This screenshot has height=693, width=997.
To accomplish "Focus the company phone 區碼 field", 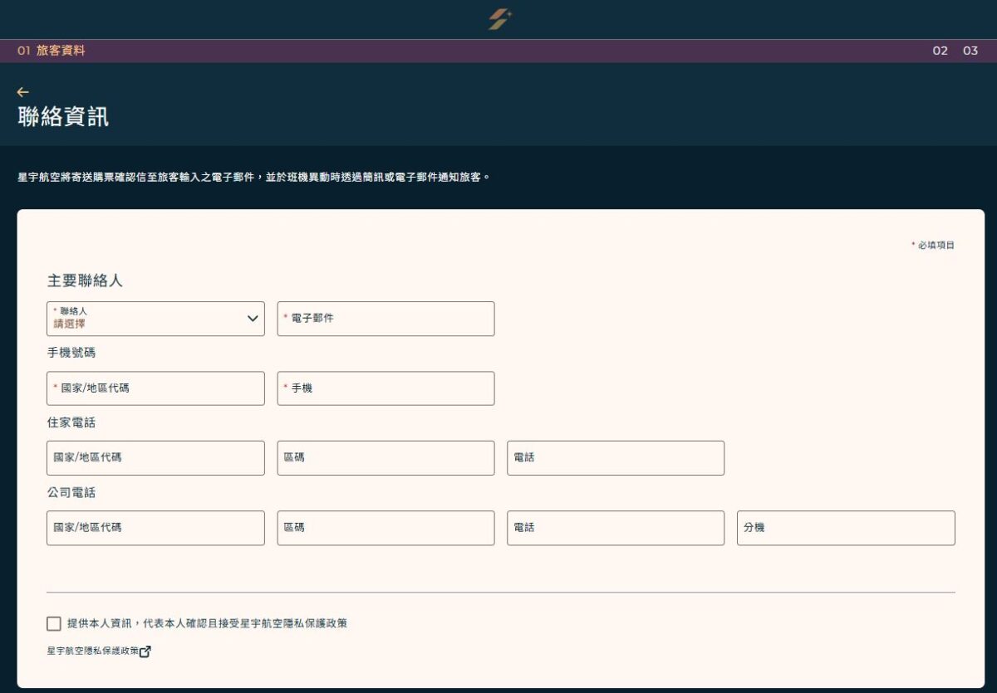I will pyautogui.click(x=386, y=528).
